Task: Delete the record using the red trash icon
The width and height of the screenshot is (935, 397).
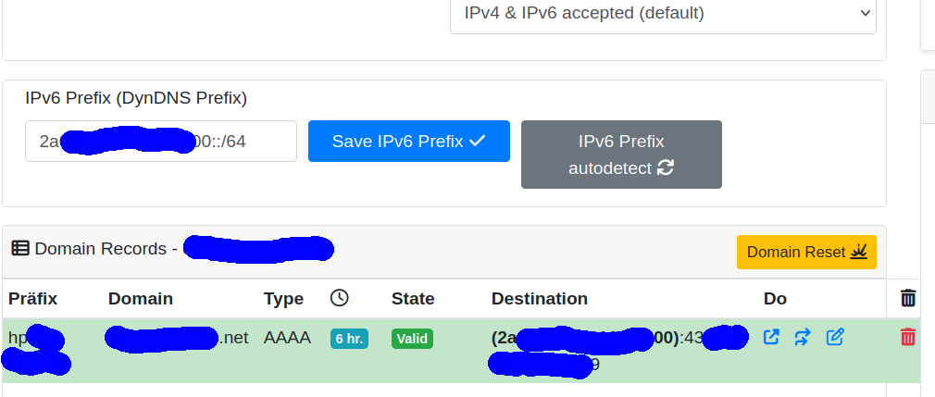Action: [x=907, y=337]
